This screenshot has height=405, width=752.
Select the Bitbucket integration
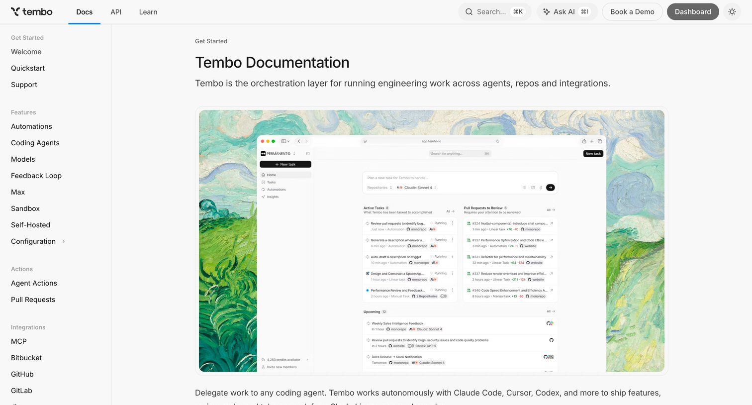point(26,358)
